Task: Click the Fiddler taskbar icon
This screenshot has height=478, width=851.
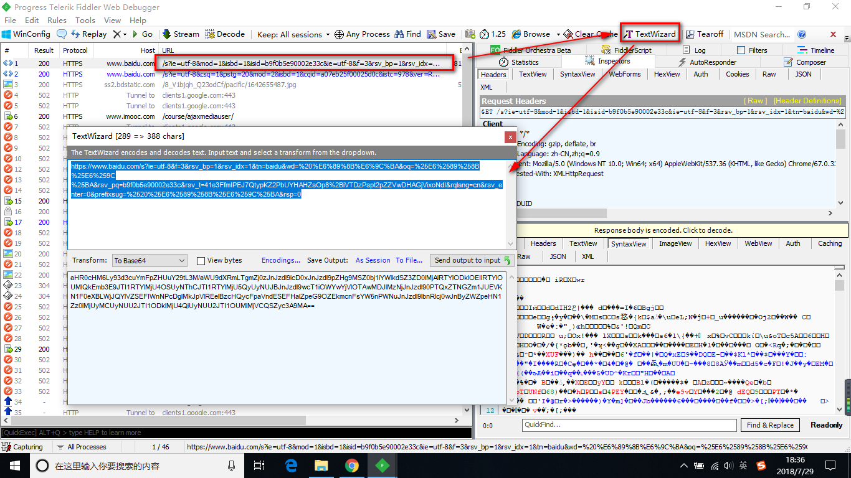Action: tap(381, 466)
